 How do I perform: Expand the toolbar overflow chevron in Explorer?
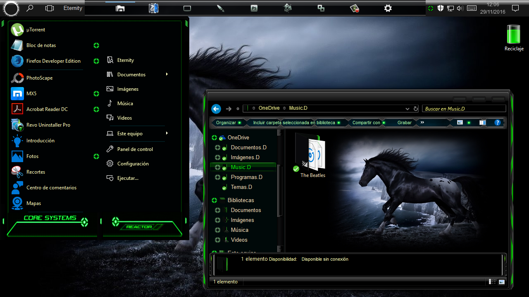(422, 122)
